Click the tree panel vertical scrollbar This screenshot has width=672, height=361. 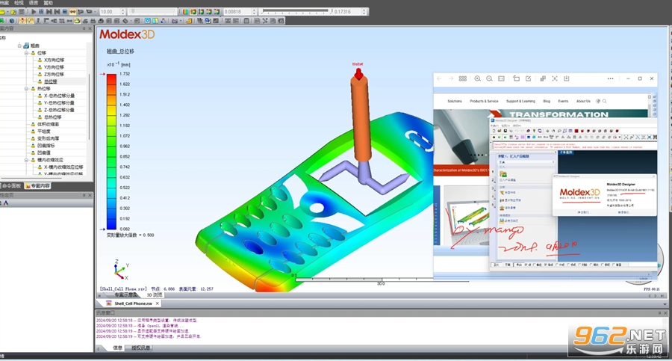click(x=89, y=108)
